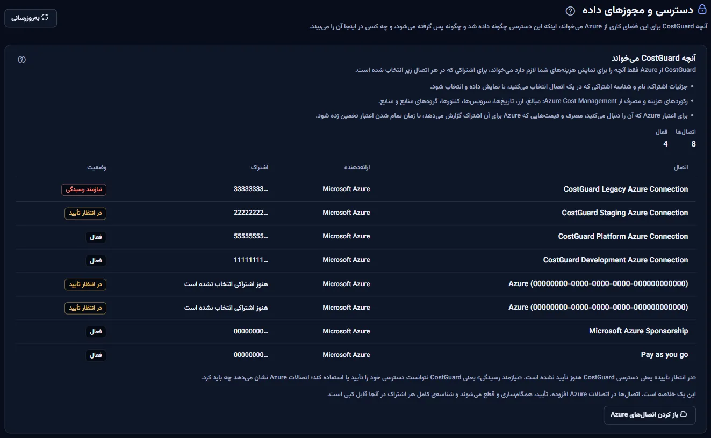Click Microsoft Azure provider in Legacy row
Image resolution: width=711 pixels, height=438 pixels.
point(346,189)
